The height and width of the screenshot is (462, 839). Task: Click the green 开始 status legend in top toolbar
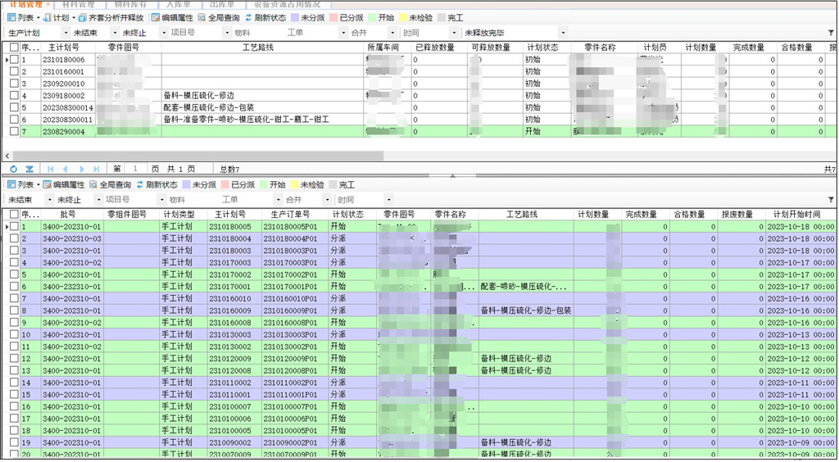click(381, 17)
